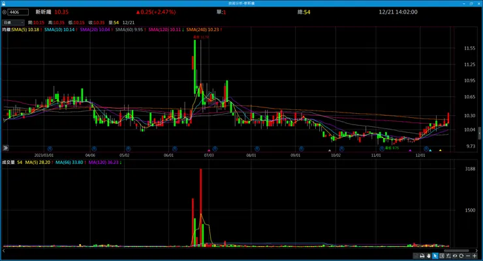Select the hand pan tool
483x261 pixels.
point(428,256)
